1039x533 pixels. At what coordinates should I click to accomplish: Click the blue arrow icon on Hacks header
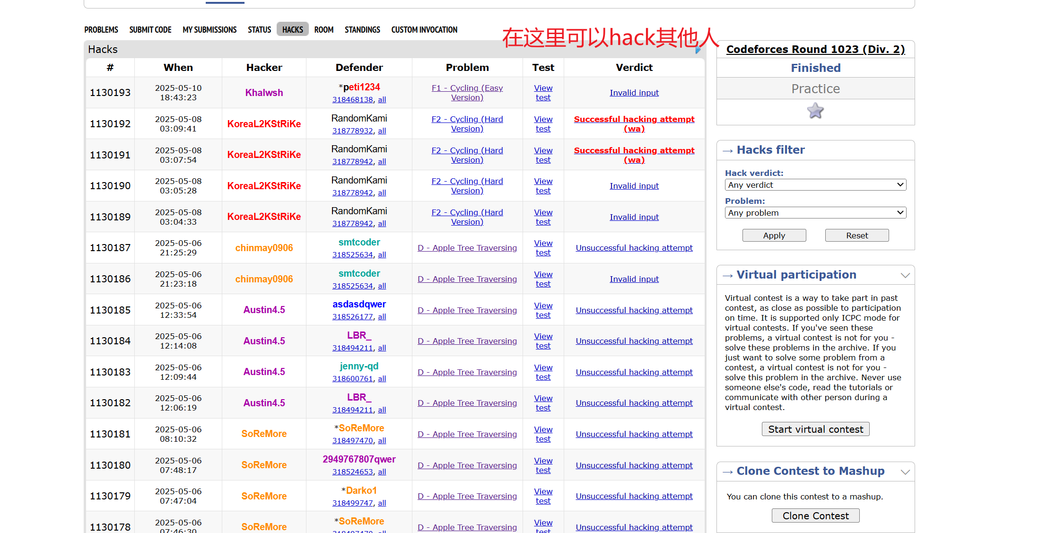698,51
